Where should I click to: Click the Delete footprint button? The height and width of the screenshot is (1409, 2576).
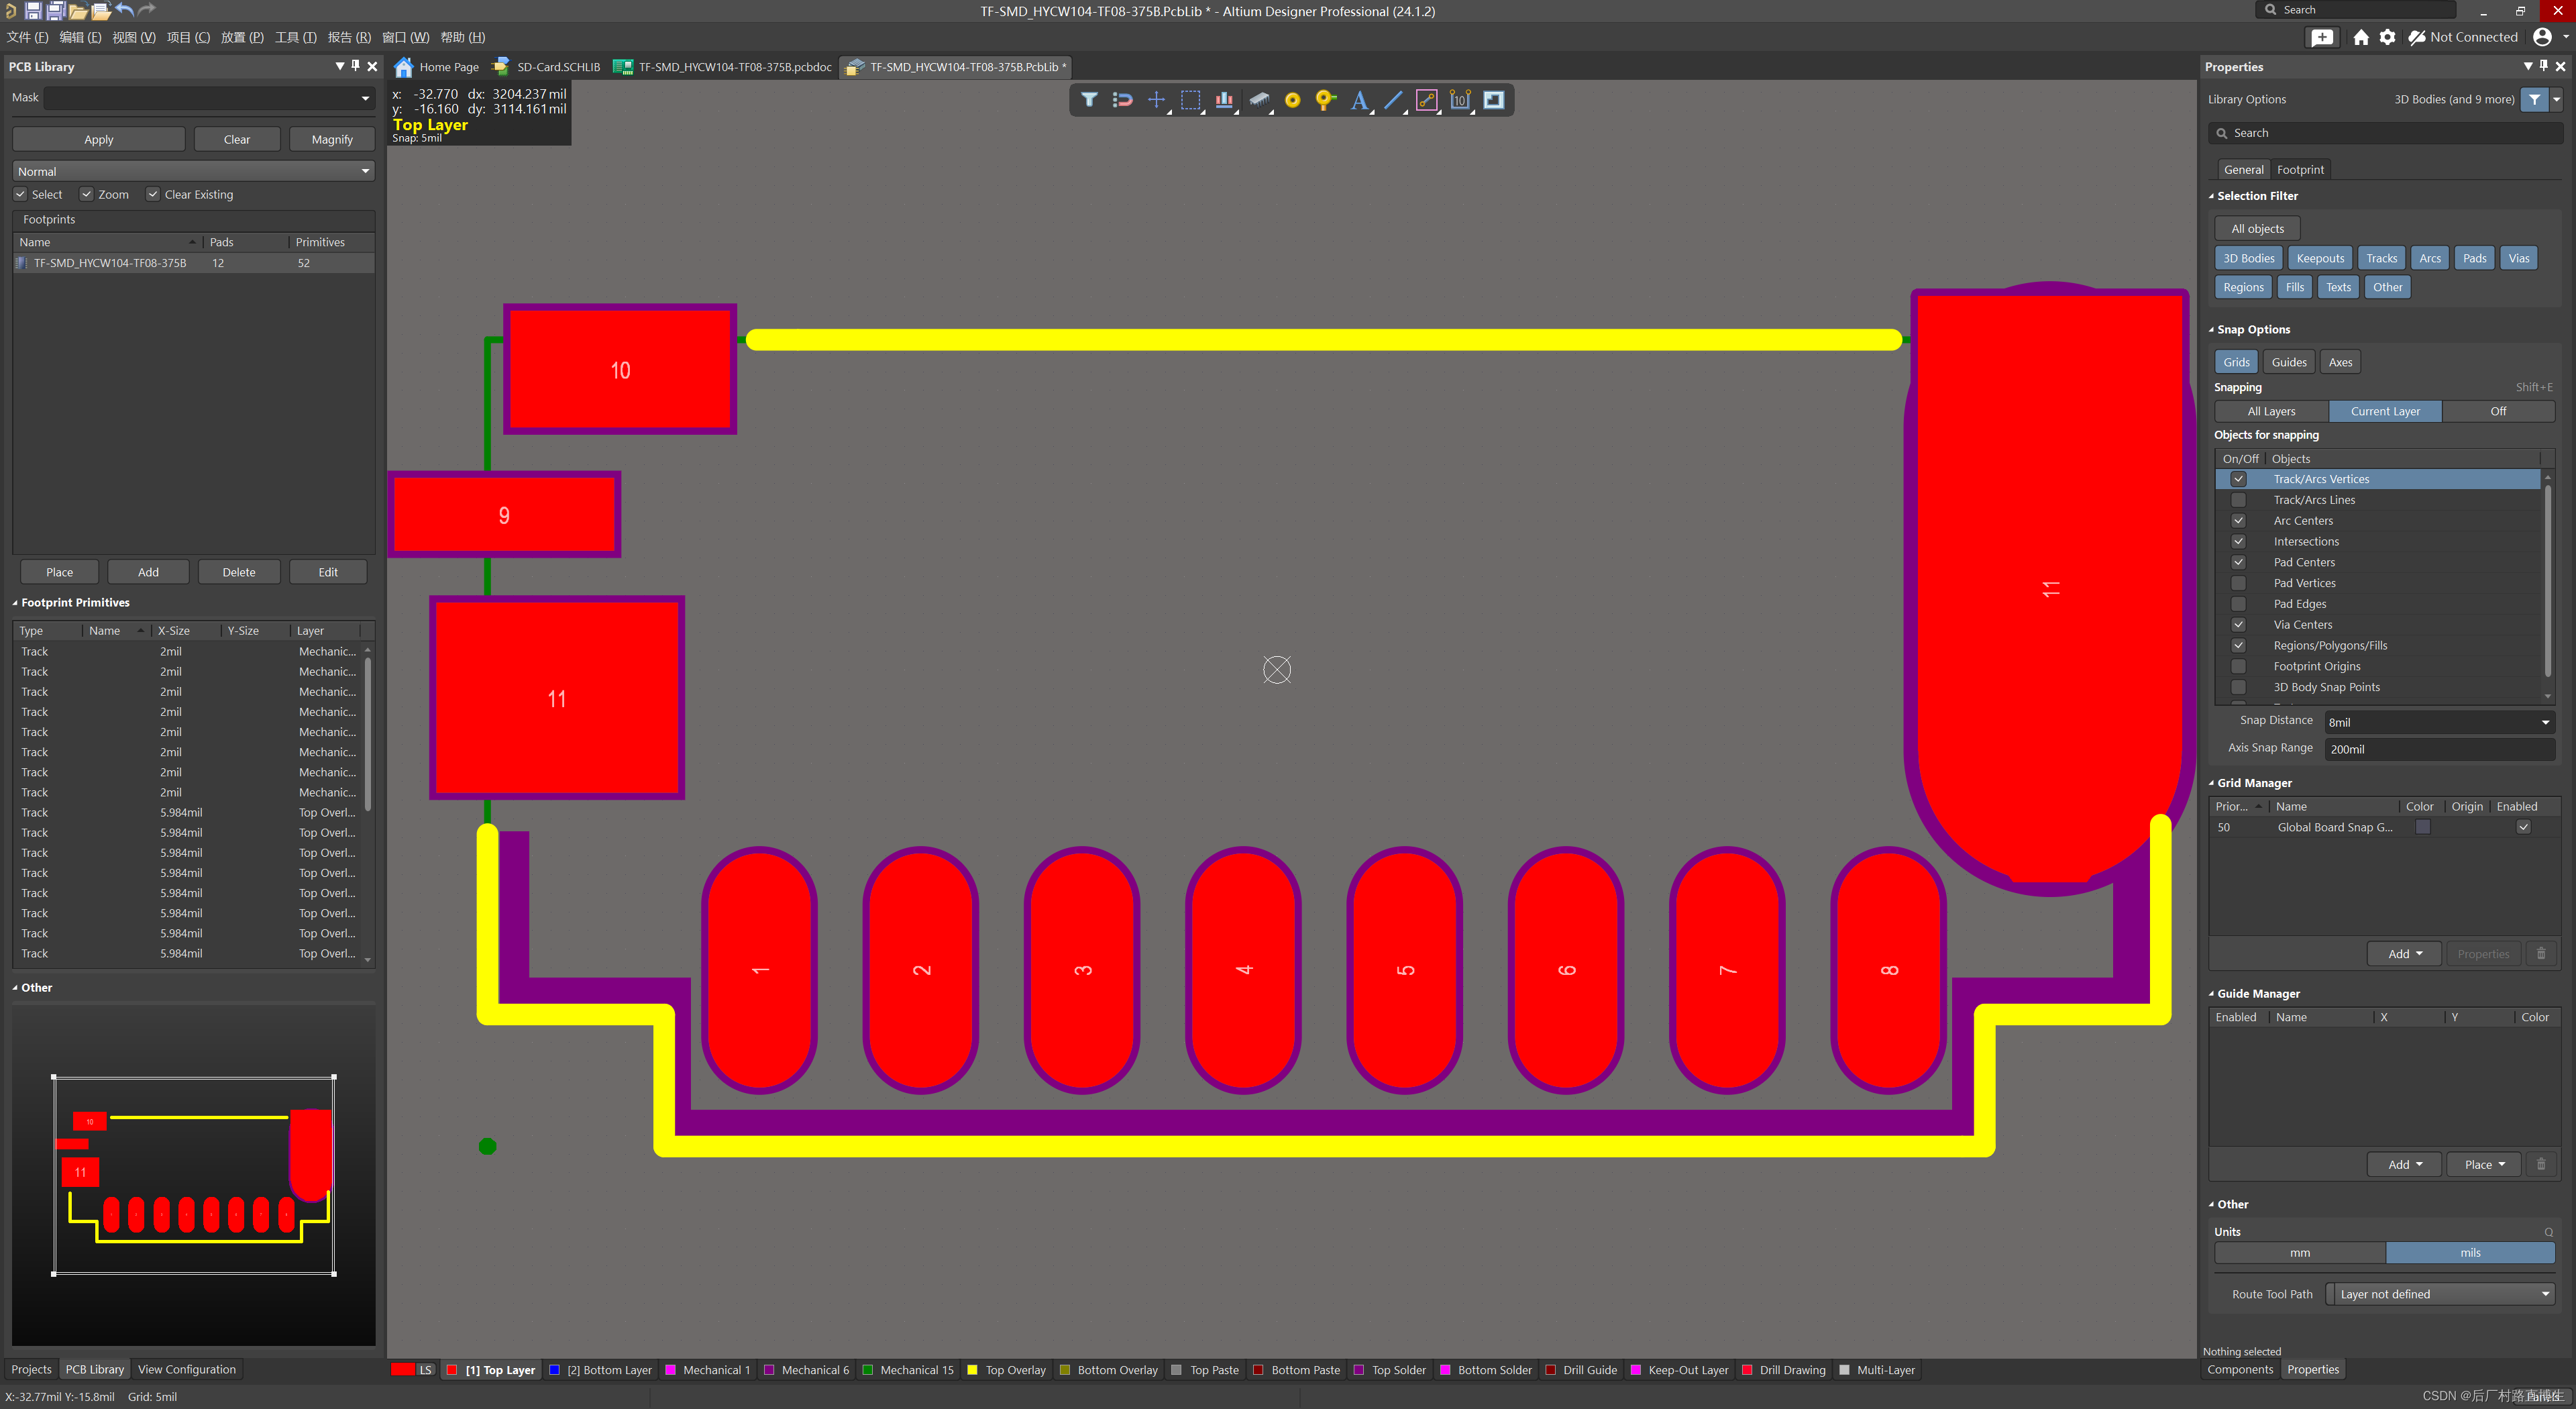pyautogui.click(x=238, y=572)
